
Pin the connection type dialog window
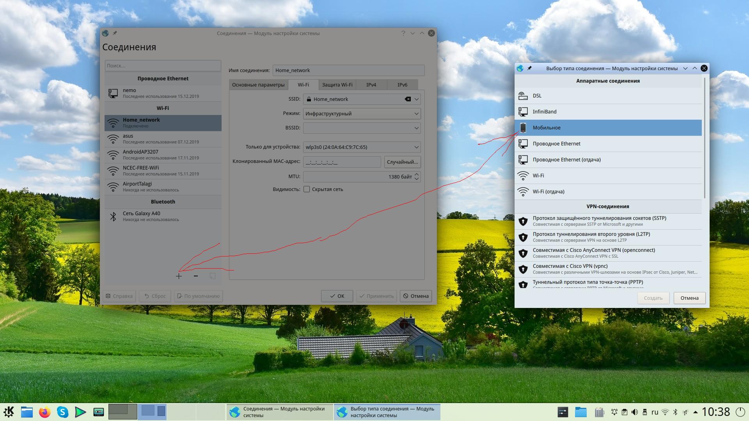pyautogui.click(x=529, y=68)
